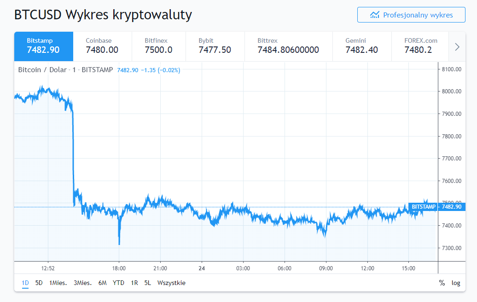The height and width of the screenshot is (302, 477).
Task: Show the Wszystkie full time range
Action: click(x=171, y=283)
